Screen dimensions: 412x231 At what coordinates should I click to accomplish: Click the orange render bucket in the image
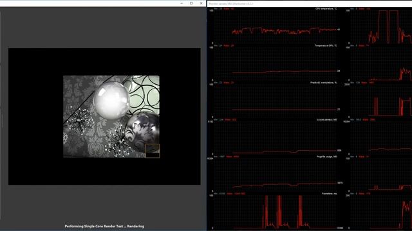coord(153,151)
